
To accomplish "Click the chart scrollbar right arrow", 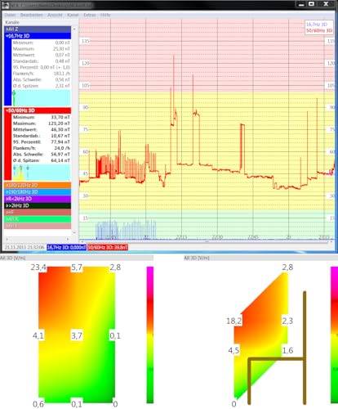I will point(331,241).
